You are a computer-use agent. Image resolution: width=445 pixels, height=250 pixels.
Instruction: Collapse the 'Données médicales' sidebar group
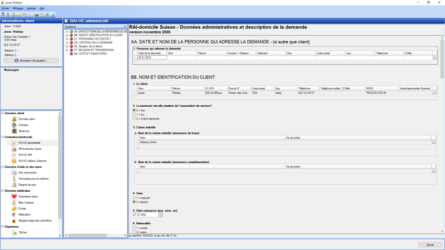[2, 190]
